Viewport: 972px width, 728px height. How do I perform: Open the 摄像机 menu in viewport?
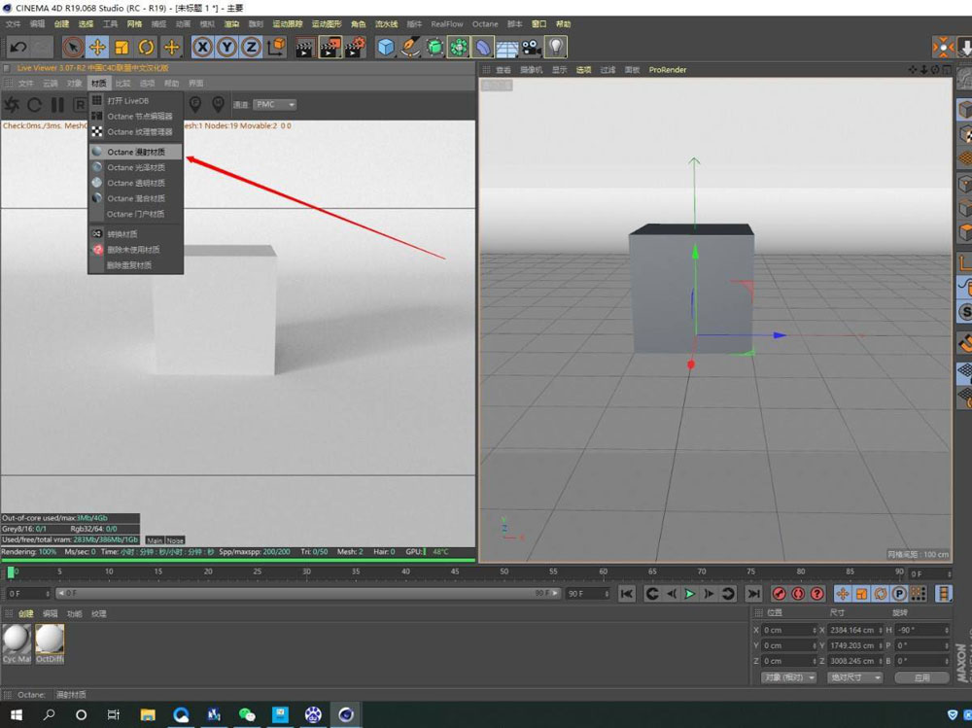(532, 70)
